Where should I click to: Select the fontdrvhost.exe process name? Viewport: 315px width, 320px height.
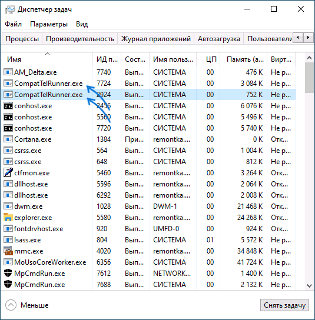(x=39, y=229)
